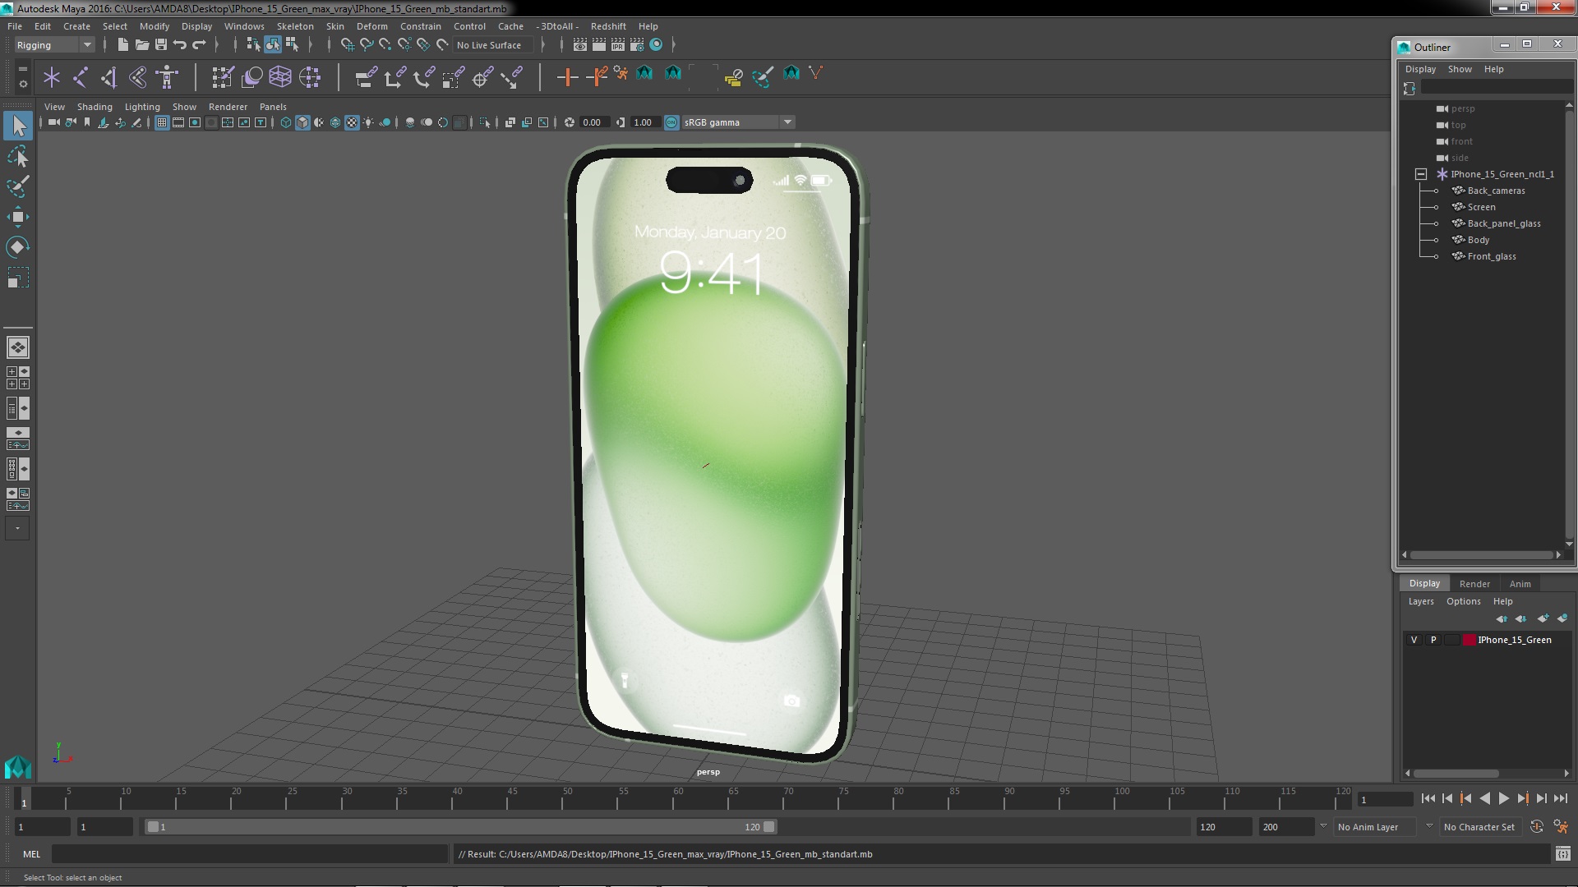1578x887 pixels.
Task: Toggle the sRGB view transform icon
Action: pos(671,122)
